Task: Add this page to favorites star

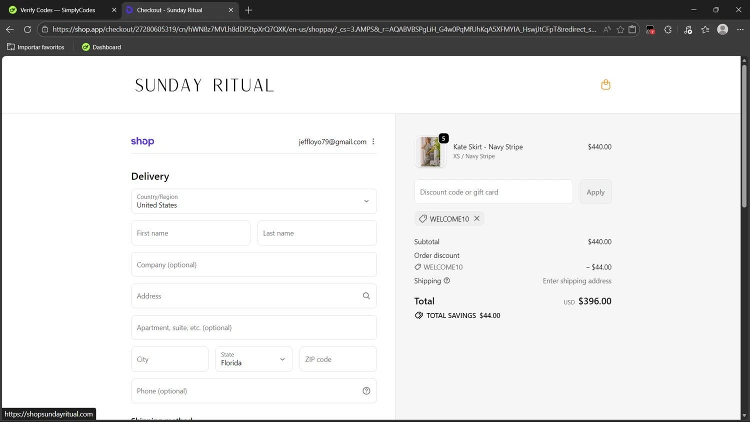Action: tap(620, 29)
